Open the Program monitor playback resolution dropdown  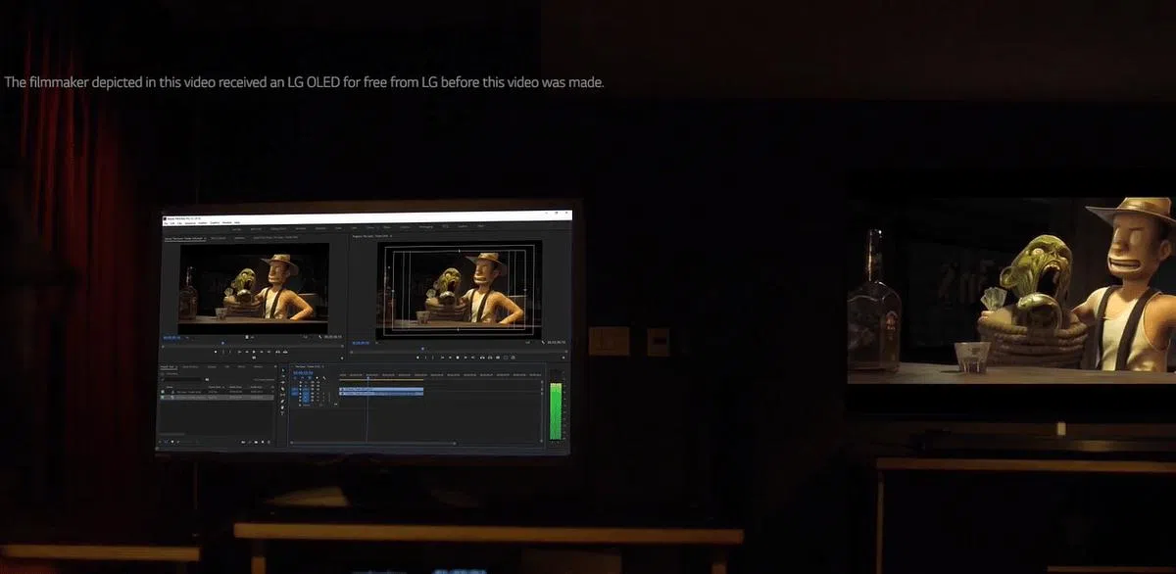pos(529,343)
